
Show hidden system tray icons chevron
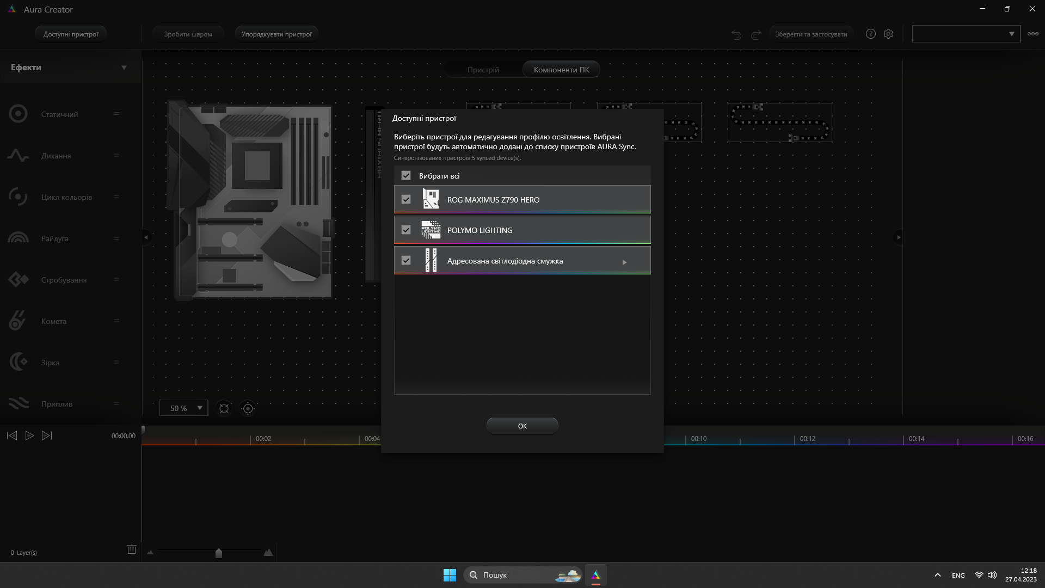pyautogui.click(x=937, y=575)
